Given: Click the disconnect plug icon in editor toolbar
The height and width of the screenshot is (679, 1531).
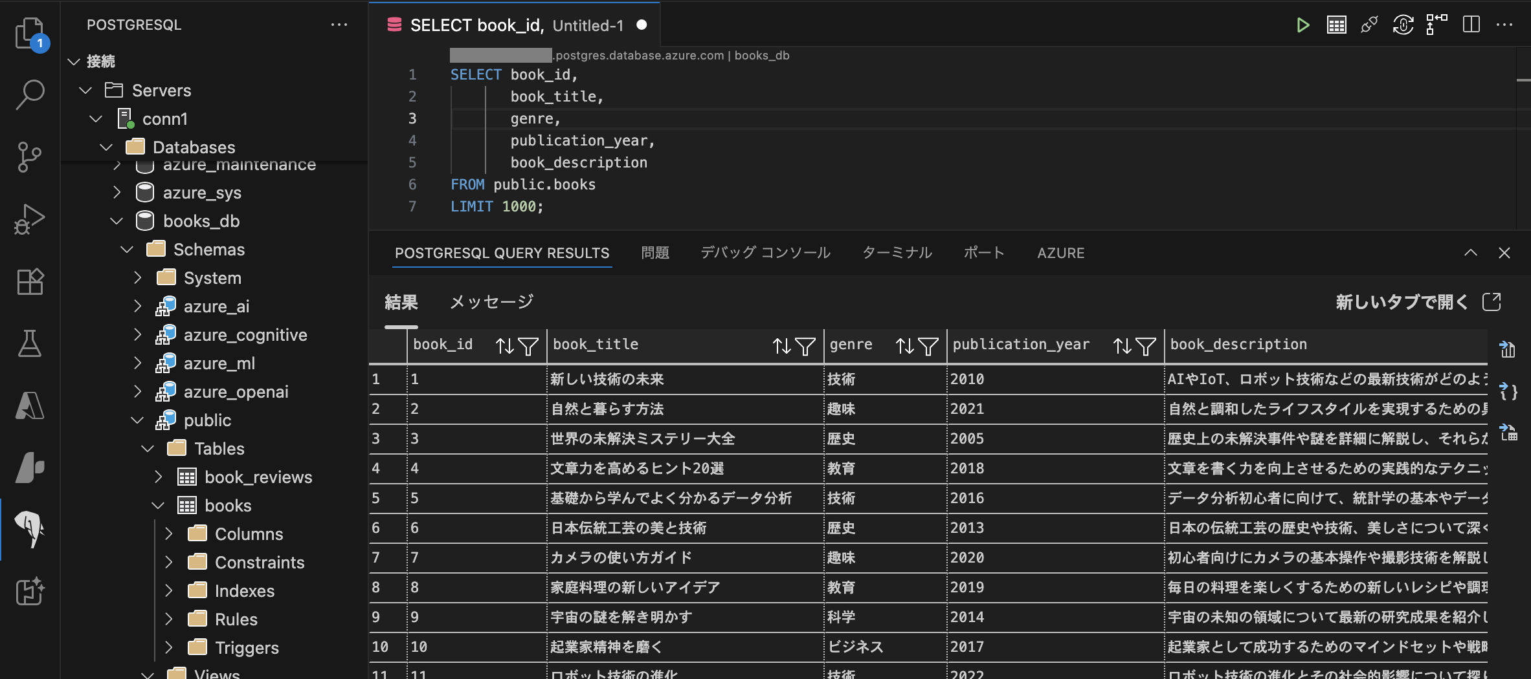Looking at the screenshot, I should (1369, 25).
